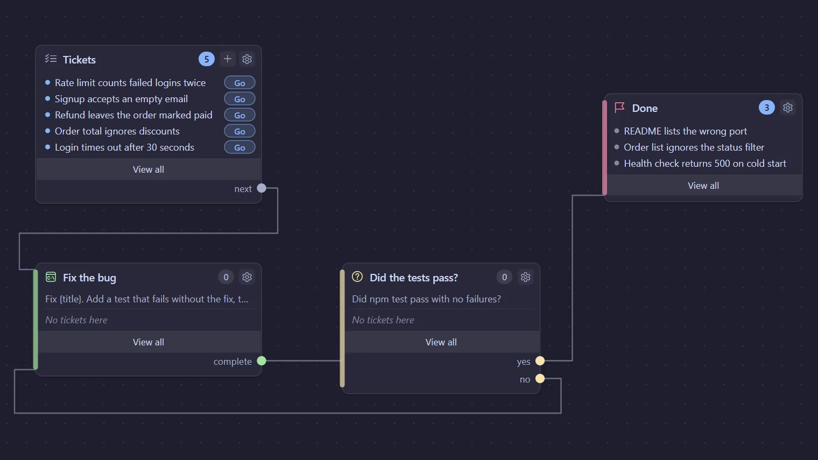The image size is (818, 460).
Task: Select Health check returns 500 on cold start
Action: click(x=705, y=164)
